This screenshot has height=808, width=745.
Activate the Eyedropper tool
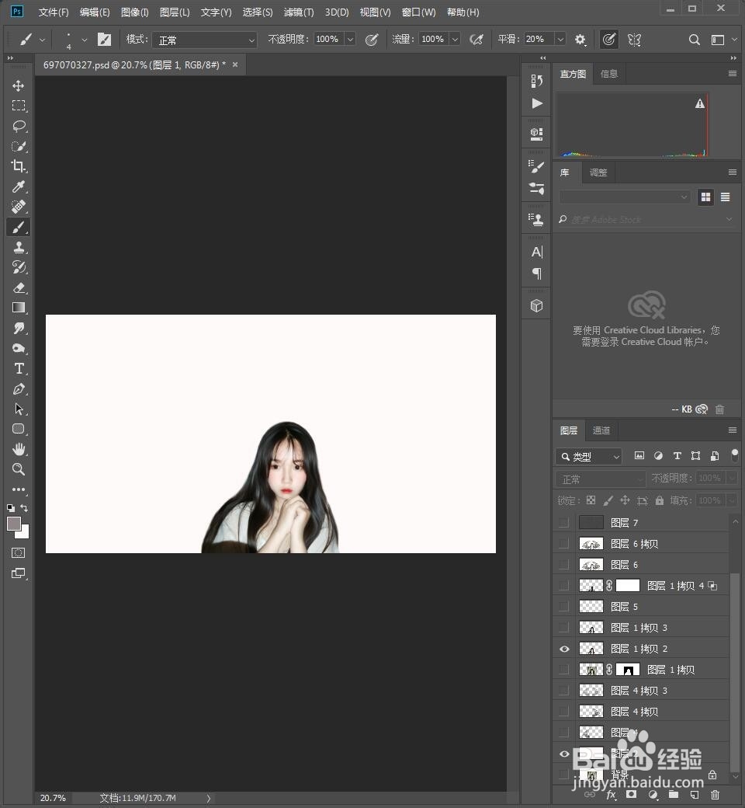[x=19, y=186]
